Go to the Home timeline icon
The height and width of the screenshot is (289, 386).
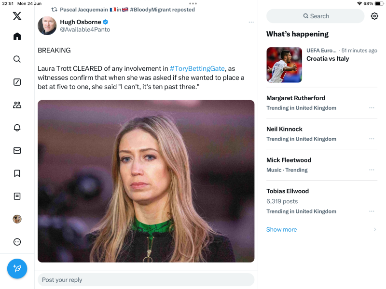click(17, 36)
